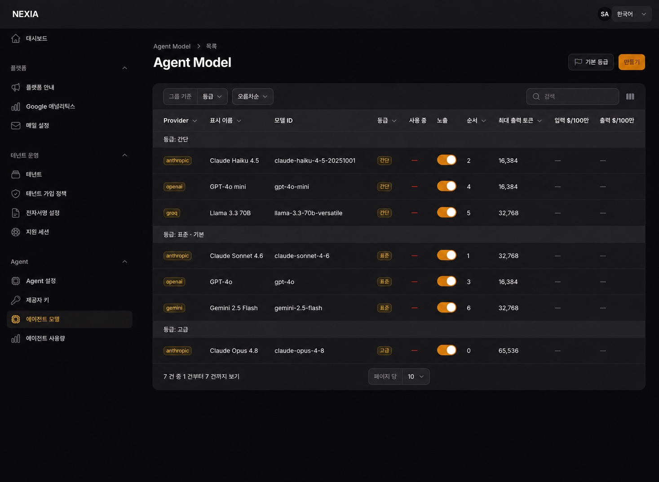Click the 제공자 키 key icon
Screen dimensions: 659x482
coord(16,300)
